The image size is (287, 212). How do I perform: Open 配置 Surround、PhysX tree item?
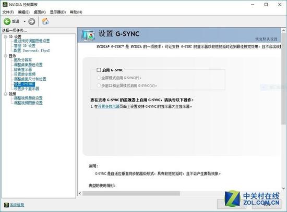pyautogui.click(x=32, y=51)
